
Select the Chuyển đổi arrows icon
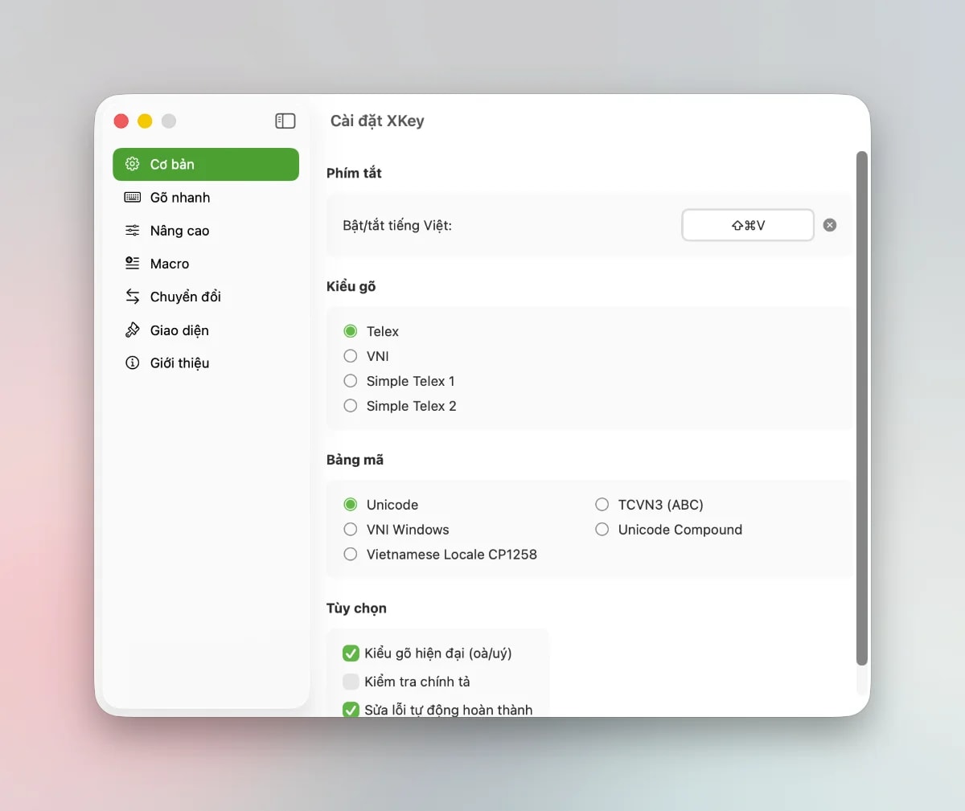pyautogui.click(x=132, y=297)
